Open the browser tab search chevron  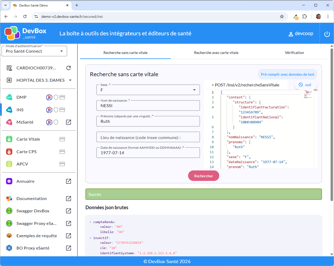click(5, 5)
